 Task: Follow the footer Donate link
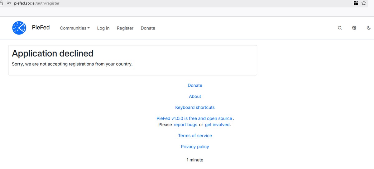coord(195,85)
